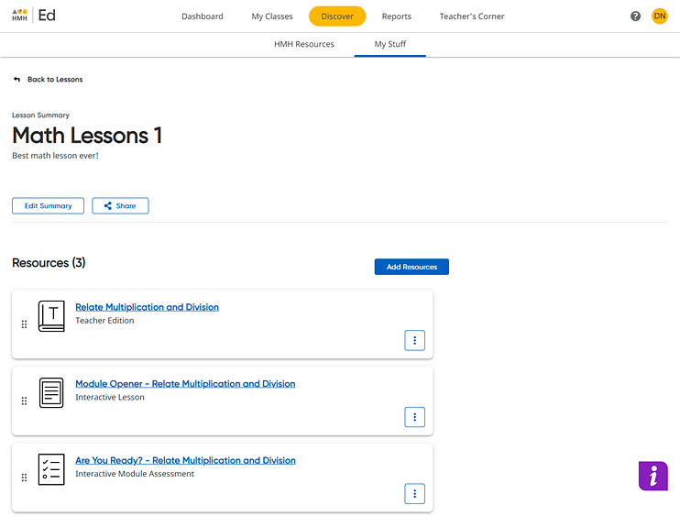Viewport: 680px width, 527px height.
Task: Grab drag handle for Module Opener resource
Action: (24, 401)
